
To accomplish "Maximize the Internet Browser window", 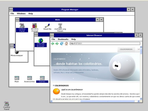I will coord(140,35).
